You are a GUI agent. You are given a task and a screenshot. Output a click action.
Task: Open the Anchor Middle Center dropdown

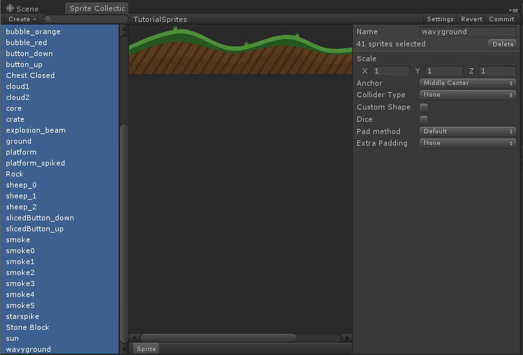click(x=468, y=83)
